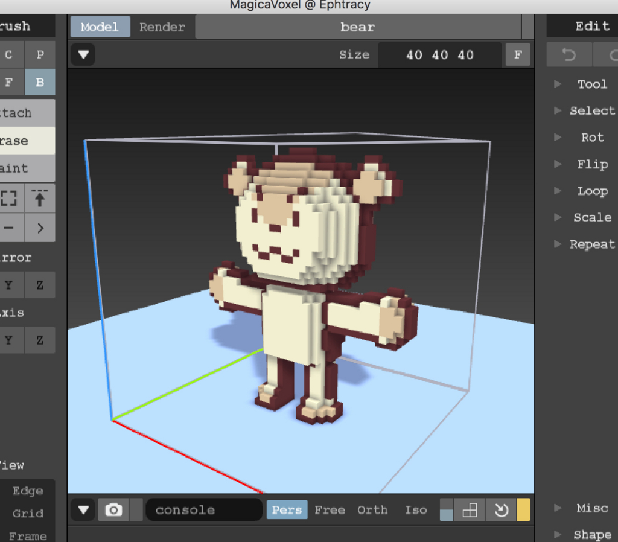Click the console input field
Screen dimensions: 618x542
[x=204, y=509]
